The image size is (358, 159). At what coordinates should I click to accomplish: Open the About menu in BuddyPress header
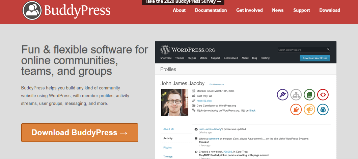179,10
